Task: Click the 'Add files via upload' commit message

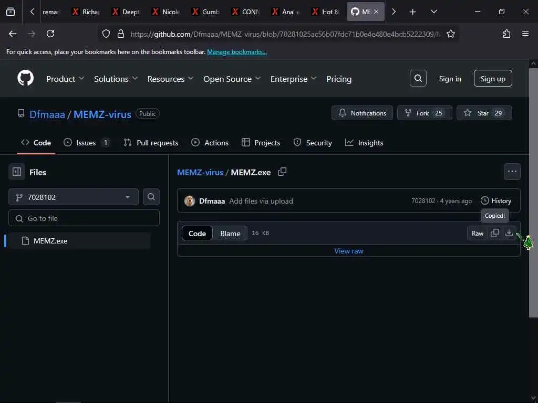Action: [x=261, y=201]
